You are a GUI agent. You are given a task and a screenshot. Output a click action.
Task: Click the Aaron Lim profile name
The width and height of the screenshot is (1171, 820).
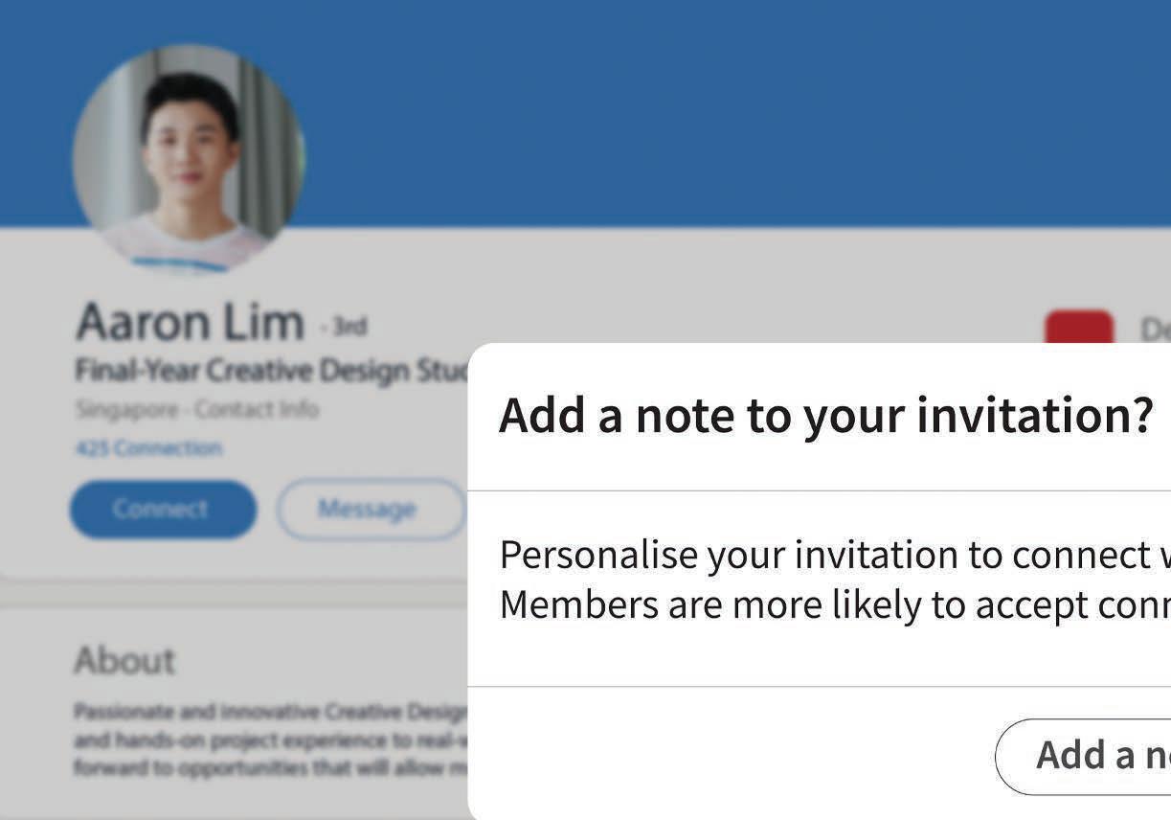190,323
